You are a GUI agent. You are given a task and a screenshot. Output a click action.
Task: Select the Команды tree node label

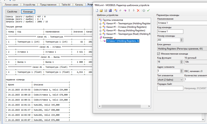108,37
